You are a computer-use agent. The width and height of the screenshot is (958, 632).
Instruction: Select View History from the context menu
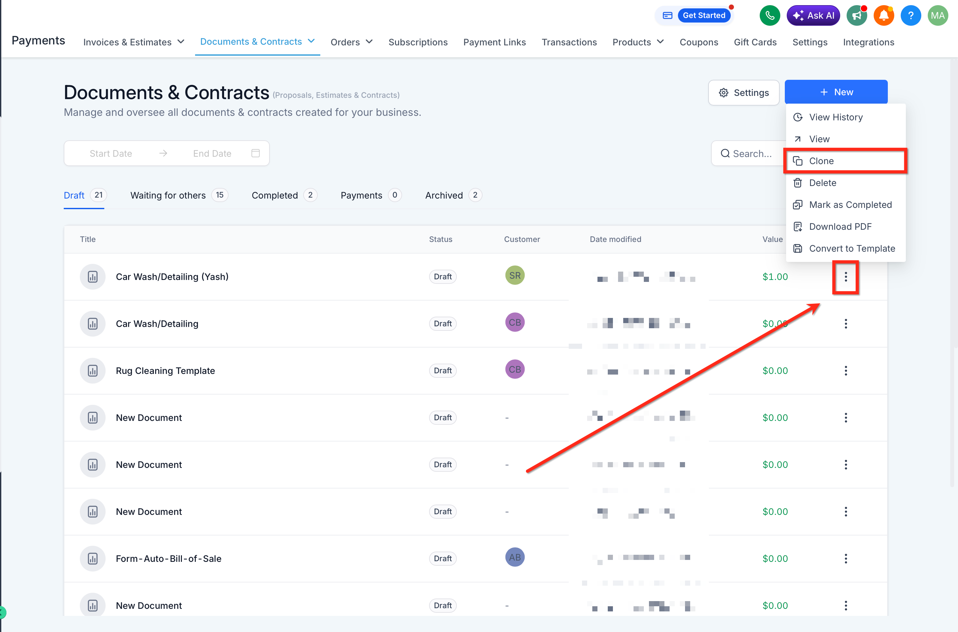[x=845, y=117]
